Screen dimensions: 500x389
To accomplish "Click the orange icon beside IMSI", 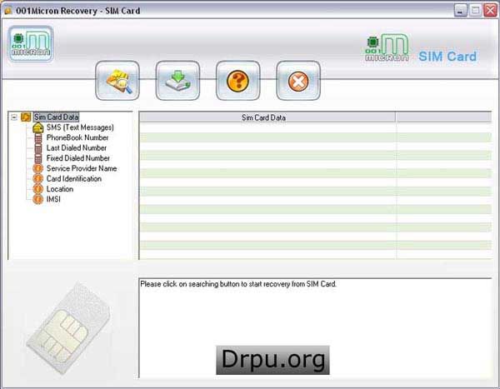I will click(x=38, y=199).
